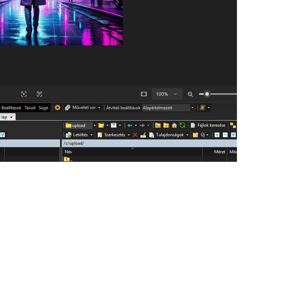Go to the parent directory icon

point(158,125)
